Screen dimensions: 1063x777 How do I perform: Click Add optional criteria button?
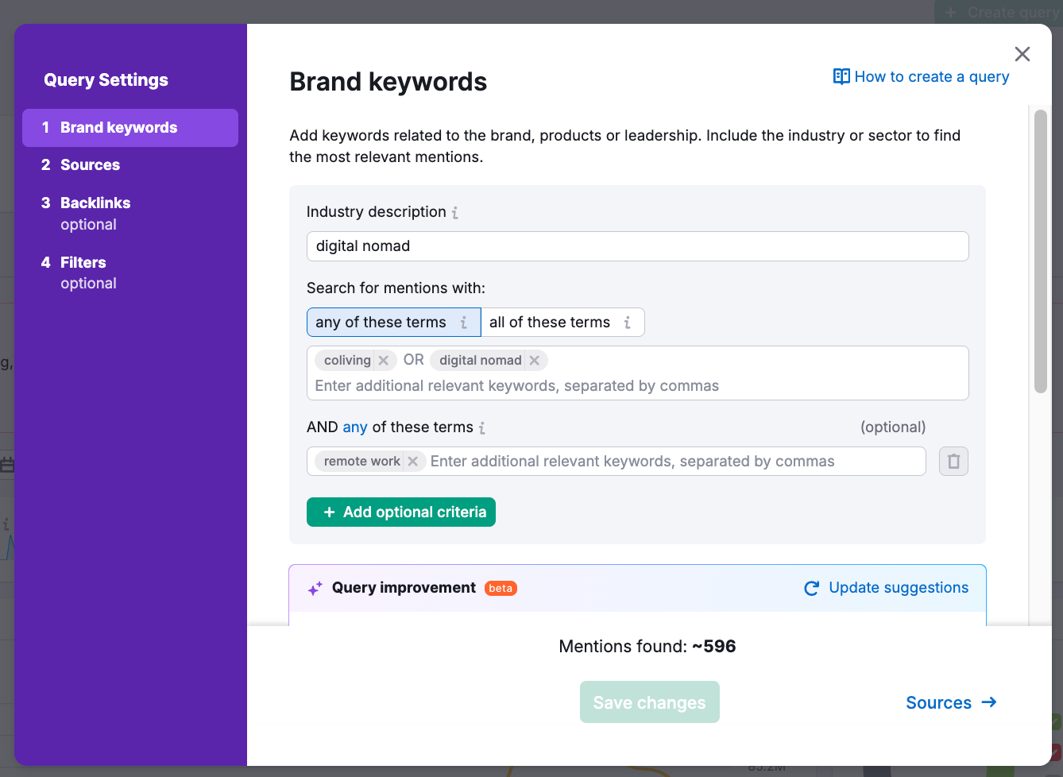coord(401,512)
